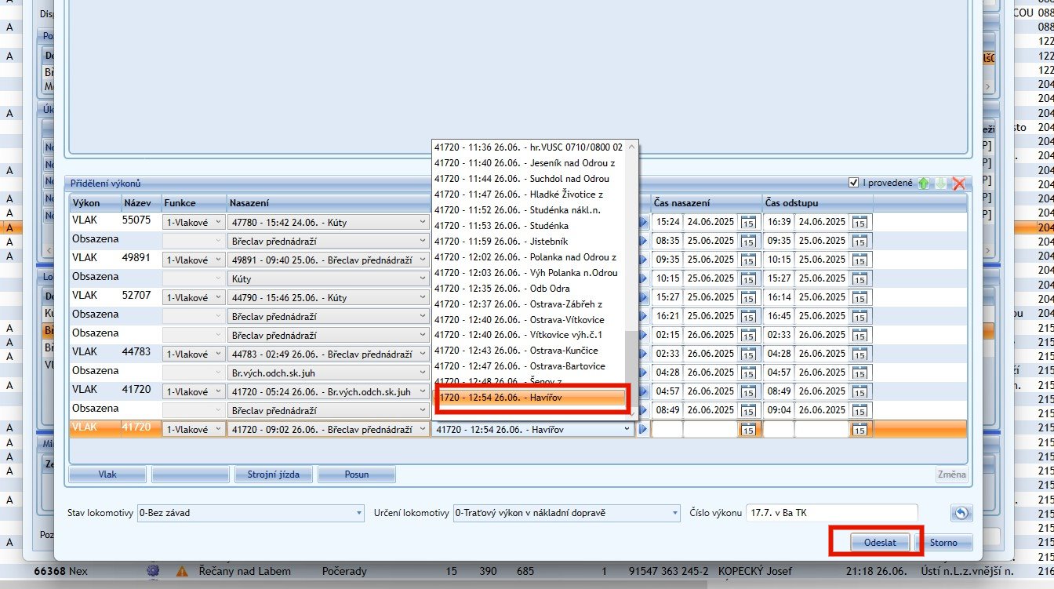Click the blue arrow icon in the highlighted orange row
The image size is (1054, 589).
[x=644, y=429]
